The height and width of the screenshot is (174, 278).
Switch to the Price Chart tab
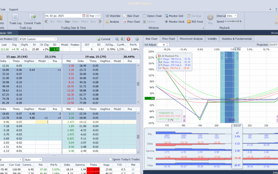[169, 39]
